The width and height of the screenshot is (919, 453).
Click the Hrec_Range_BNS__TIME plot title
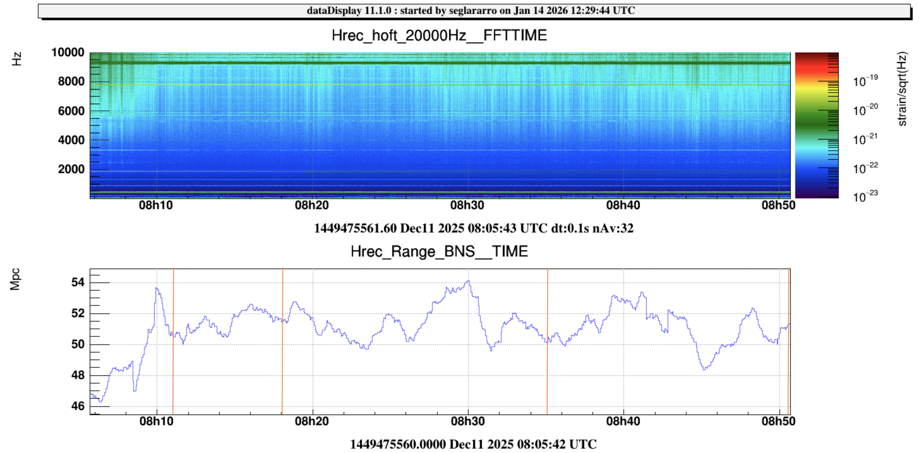(x=439, y=251)
